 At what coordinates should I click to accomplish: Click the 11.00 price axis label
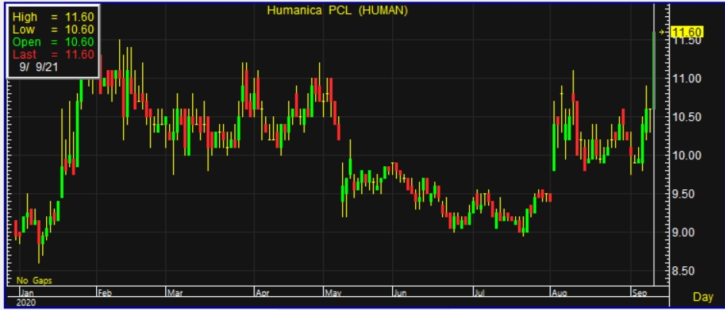[x=687, y=78]
